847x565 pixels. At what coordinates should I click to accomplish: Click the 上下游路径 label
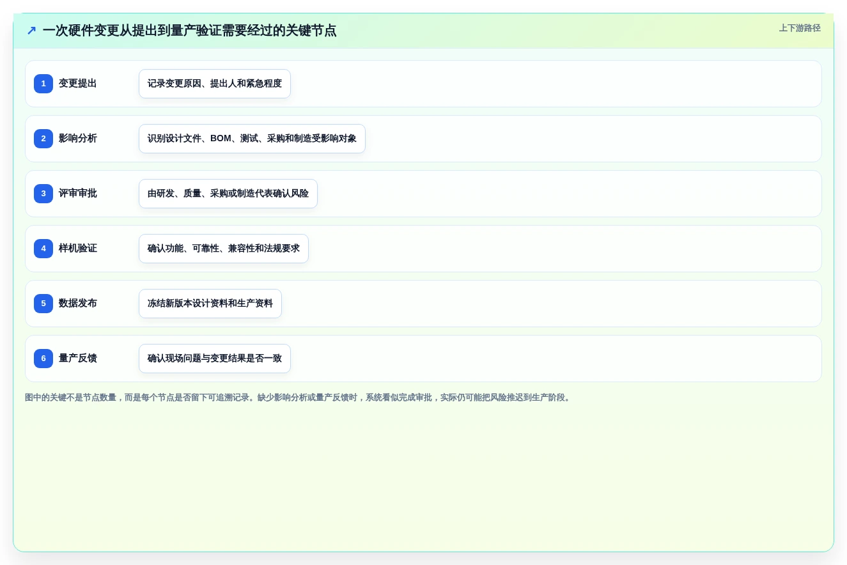(x=800, y=28)
